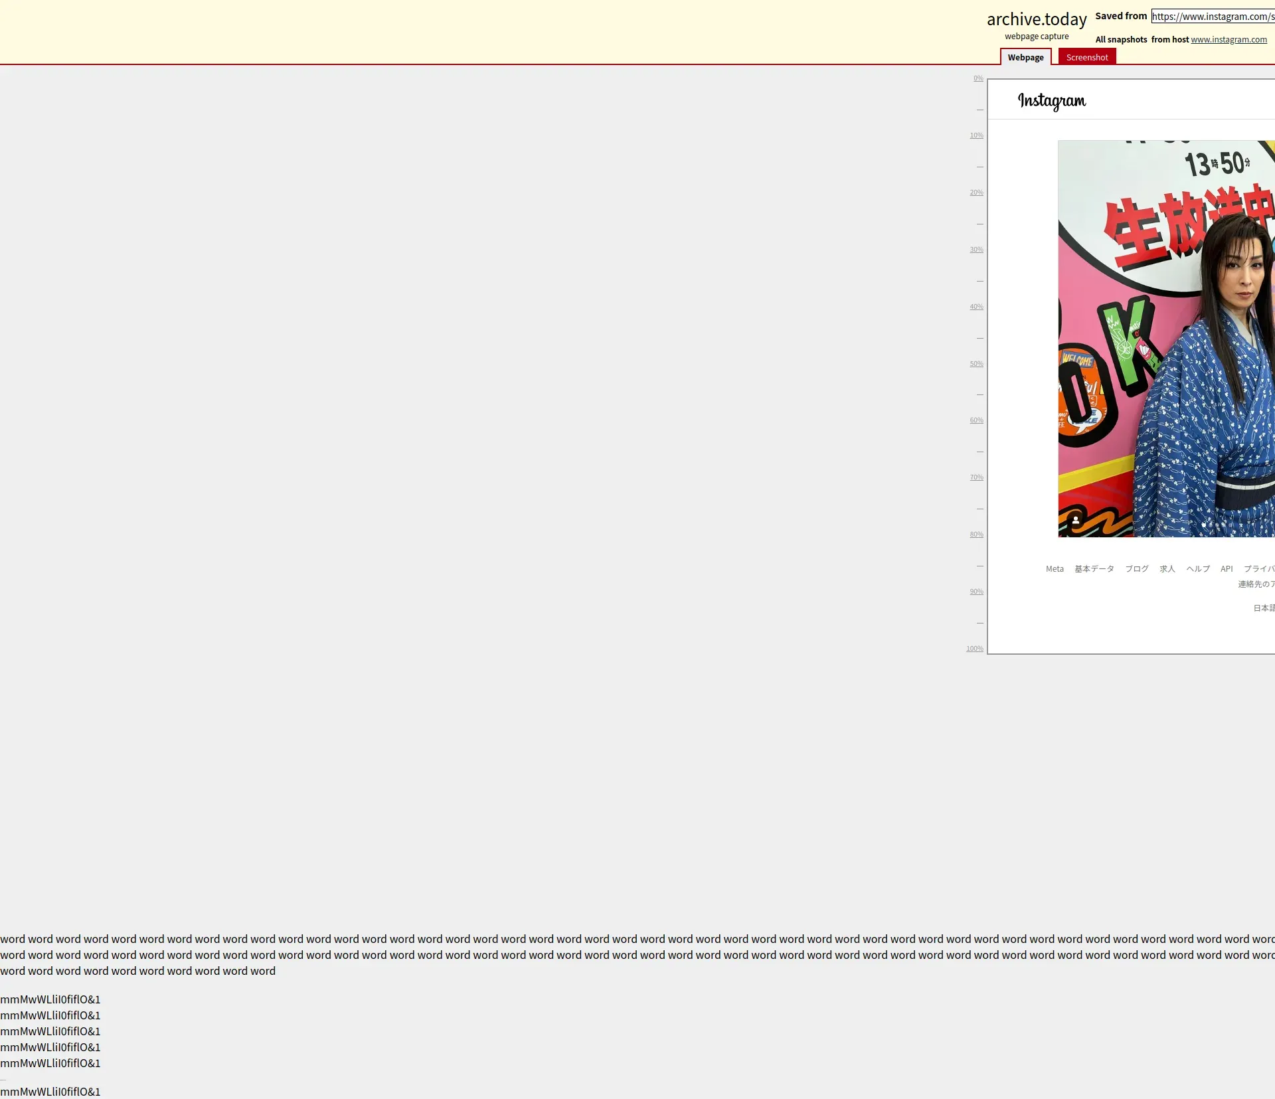1275x1099 pixels.
Task: Open the ヘルプ footer link
Action: [x=1198, y=569]
